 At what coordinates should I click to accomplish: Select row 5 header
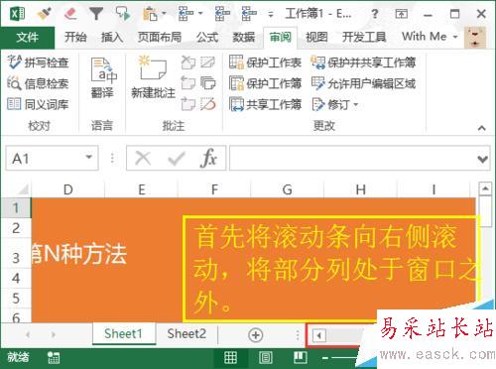click(x=16, y=299)
